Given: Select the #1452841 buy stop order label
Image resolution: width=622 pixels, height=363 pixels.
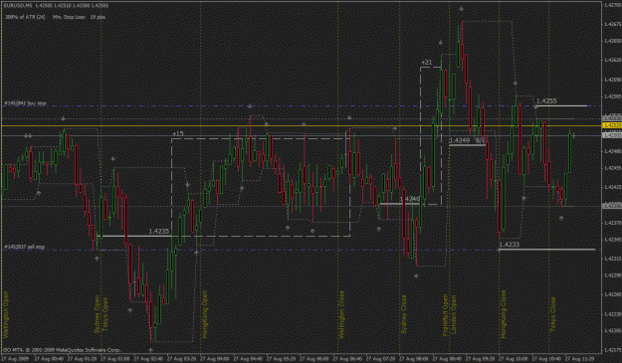Looking at the screenshot, I should tap(26, 103).
